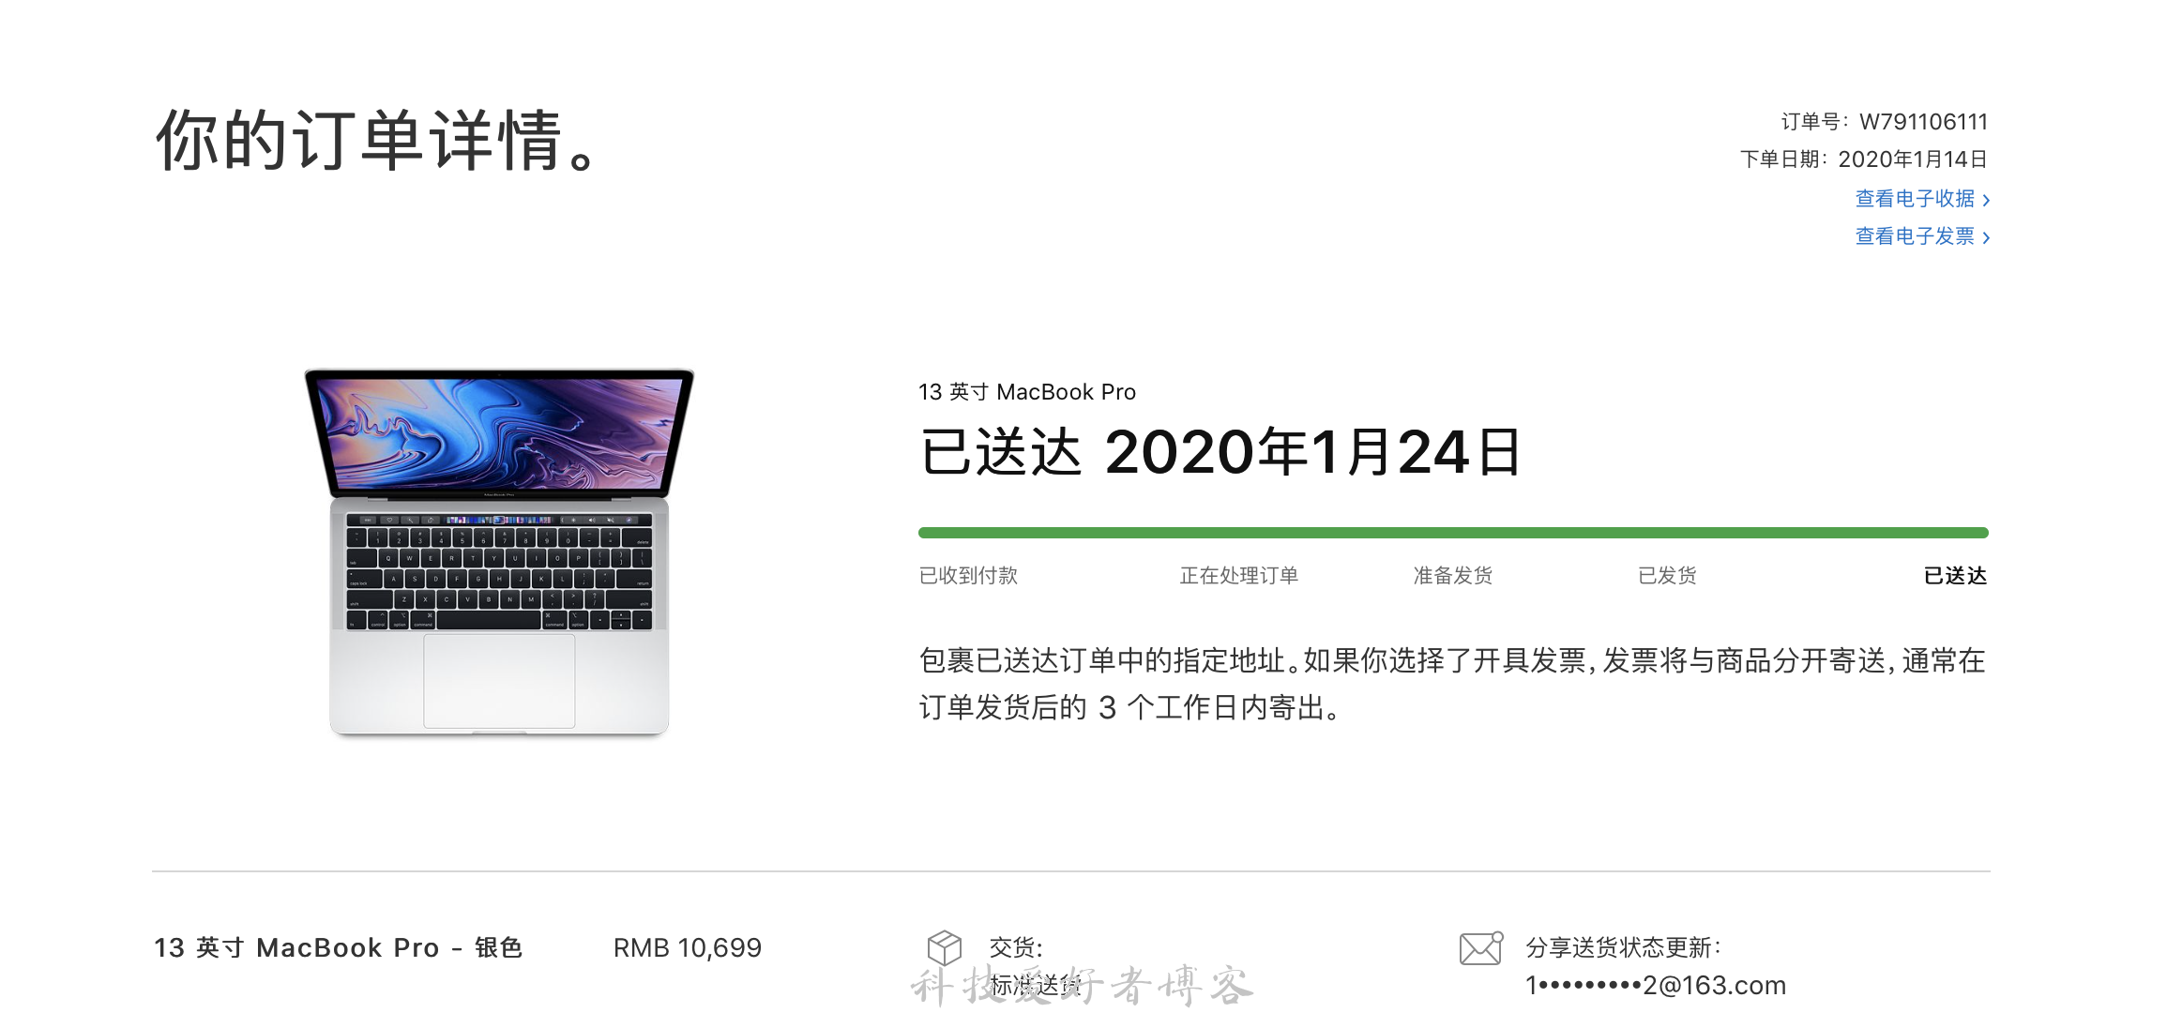Image resolution: width=2167 pixels, height=1028 pixels.
Task: Select the 正在处理订单 progress step
Action: 1238,576
